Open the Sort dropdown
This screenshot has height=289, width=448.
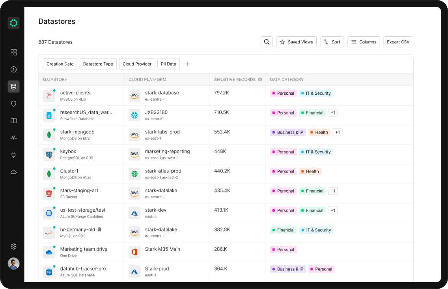coord(332,42)
